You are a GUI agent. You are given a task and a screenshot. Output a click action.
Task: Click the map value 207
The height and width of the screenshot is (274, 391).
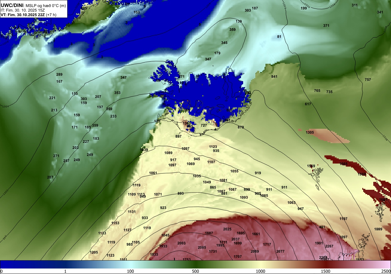tap(98, 97)
